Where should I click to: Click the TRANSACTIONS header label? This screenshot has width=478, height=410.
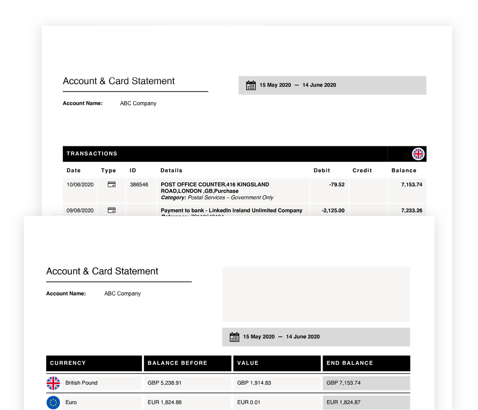tap(92, 154)
